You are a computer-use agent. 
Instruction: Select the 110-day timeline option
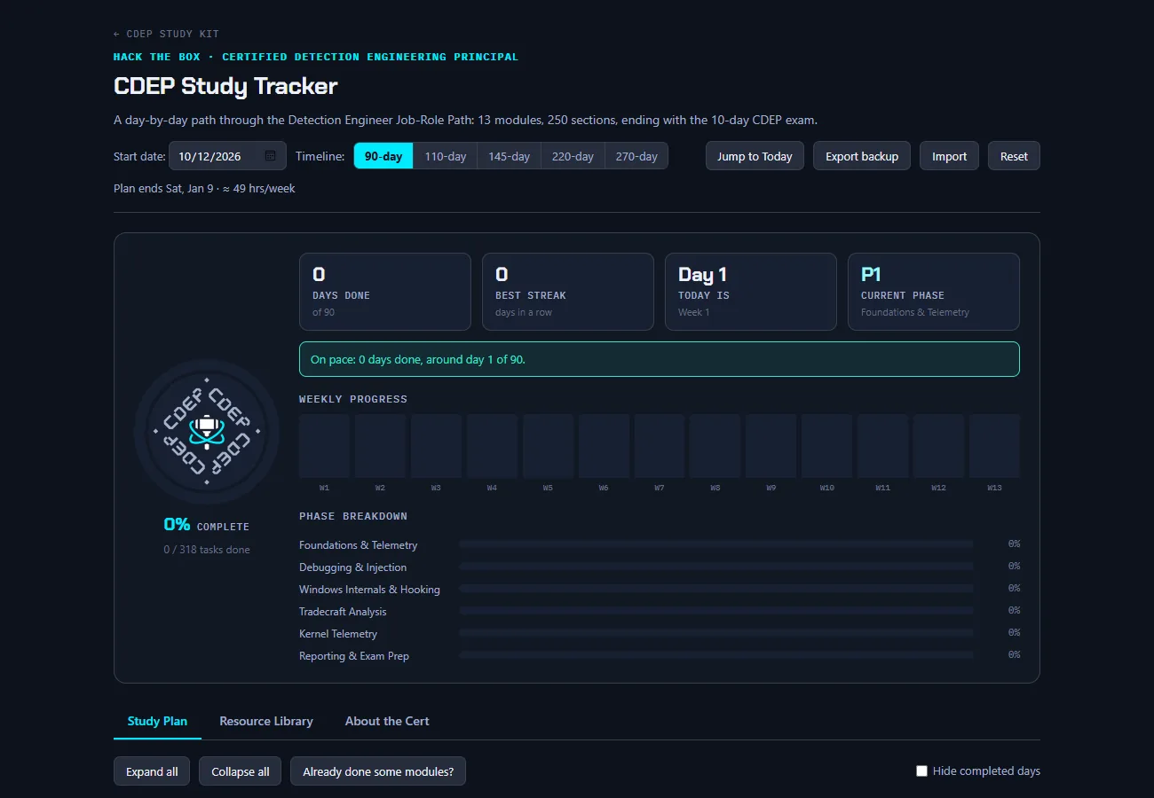click(x=446, y=156)
